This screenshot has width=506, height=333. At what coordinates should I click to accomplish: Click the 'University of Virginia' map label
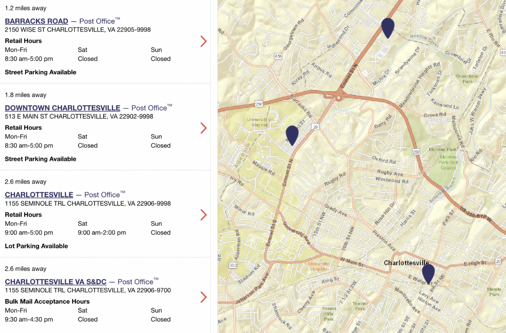(260, 122)
